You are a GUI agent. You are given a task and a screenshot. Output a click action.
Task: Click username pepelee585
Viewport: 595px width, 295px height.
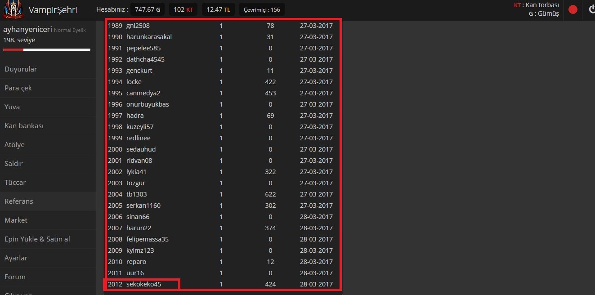coord(143,48)
